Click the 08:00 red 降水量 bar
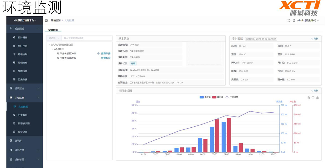Viewport: 327px width, 168px height. click(229, 135)
